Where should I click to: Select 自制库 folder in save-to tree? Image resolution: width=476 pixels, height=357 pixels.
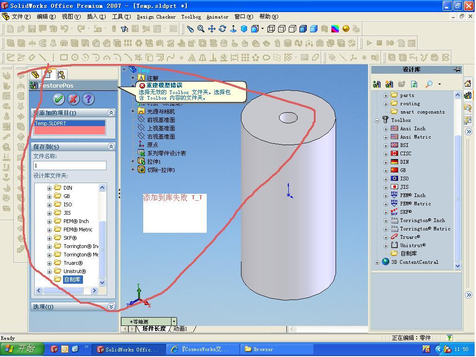pos(72,280)
